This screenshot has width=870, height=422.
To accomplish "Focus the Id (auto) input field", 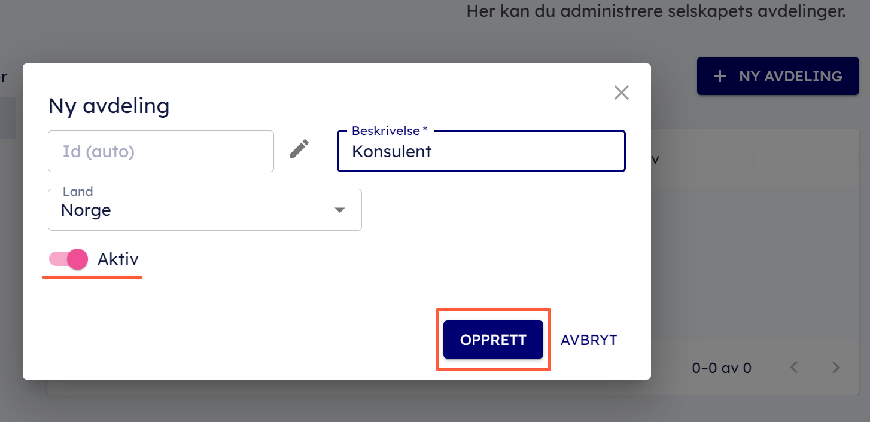I will click(x=160, y=151).
